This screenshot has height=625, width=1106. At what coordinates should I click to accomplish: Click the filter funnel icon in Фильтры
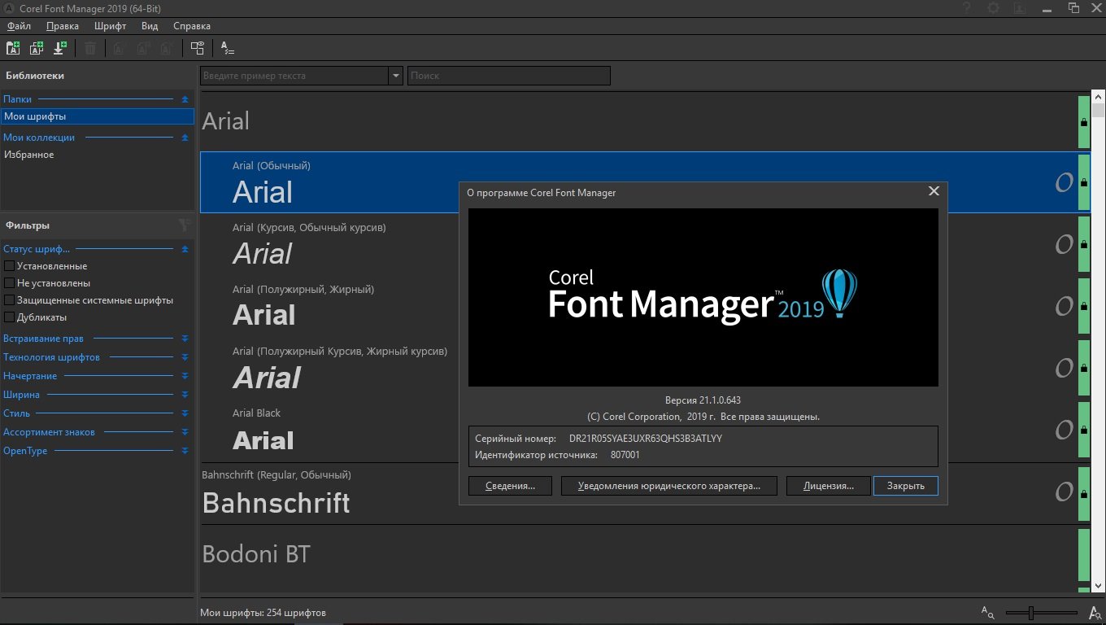(x=185, y=225)
